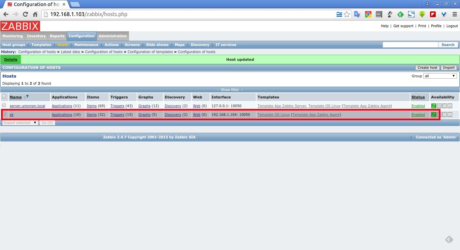
Task: Click the browser back arrow
Action: point(6,14)
